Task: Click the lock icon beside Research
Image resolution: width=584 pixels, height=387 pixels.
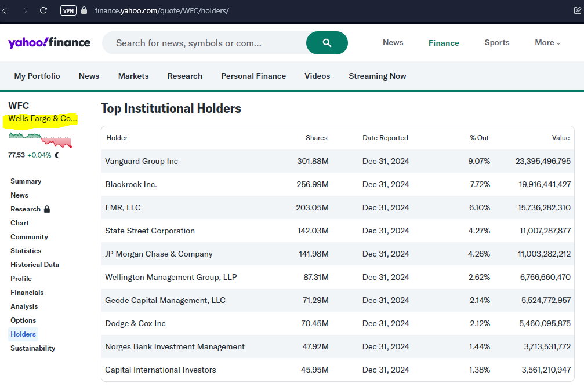Action: coord(47,209)
